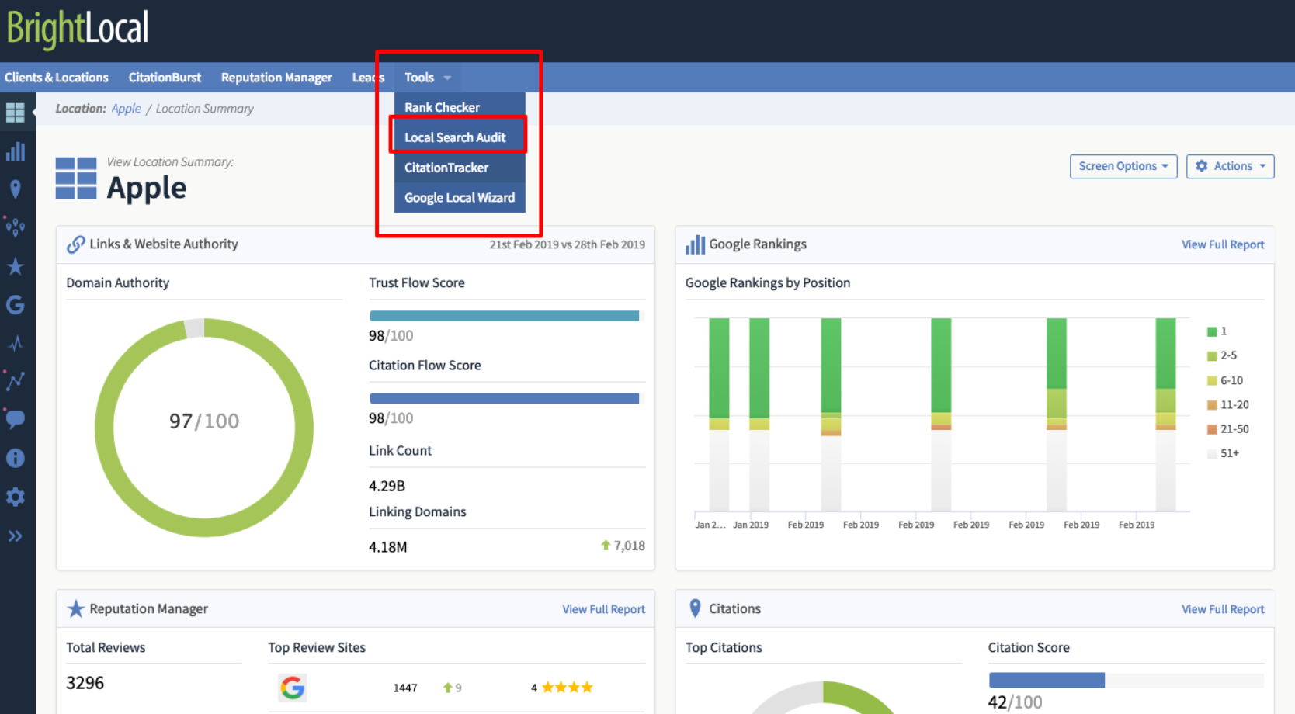Viewport: 1295px width, 714px height.
Task: Open Google Local Wizard from Tools
Action: tap(460, 198)
